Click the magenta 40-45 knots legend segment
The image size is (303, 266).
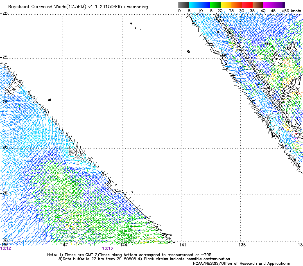coord(269,5)
